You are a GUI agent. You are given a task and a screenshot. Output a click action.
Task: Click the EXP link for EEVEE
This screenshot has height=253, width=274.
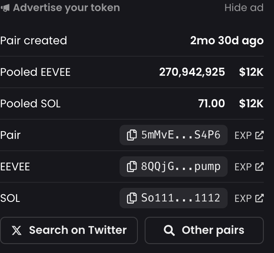[243, 167]
